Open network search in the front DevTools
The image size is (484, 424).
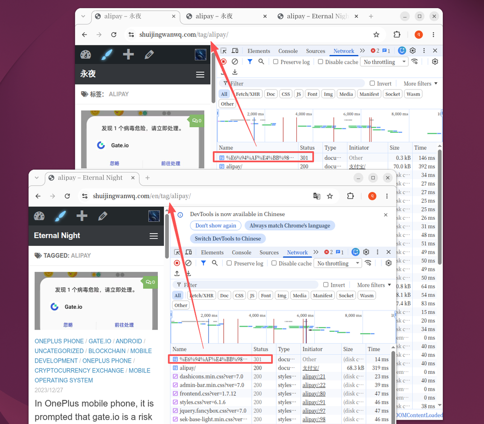point(215,263)
